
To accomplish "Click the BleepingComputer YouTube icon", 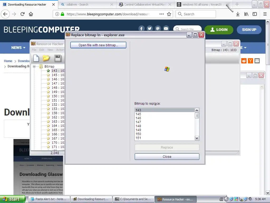I will pyautogui.click(x=166, y=29).
